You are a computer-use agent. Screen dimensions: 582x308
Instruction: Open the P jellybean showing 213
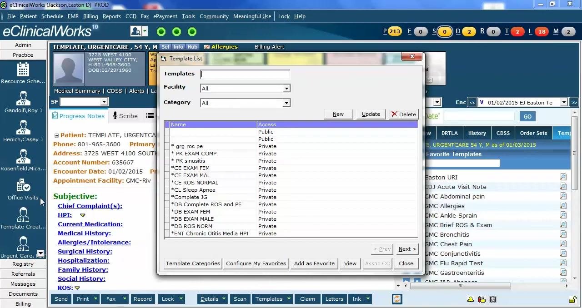[x=394, y=31]
